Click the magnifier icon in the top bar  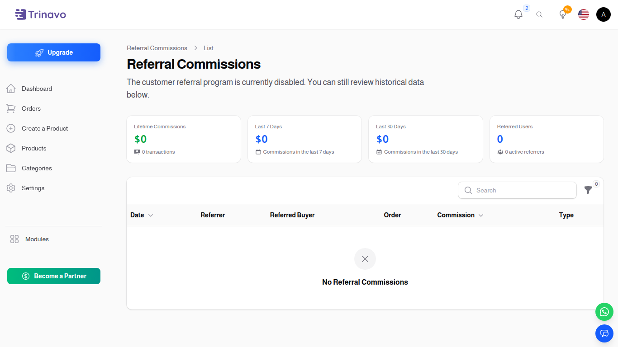tap(539, 14)
